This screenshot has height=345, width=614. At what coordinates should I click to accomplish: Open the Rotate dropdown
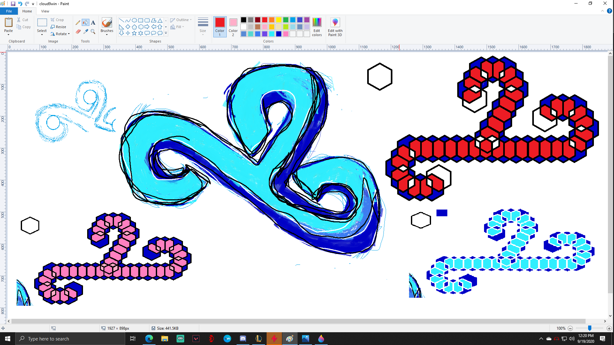tap(60, 34)
